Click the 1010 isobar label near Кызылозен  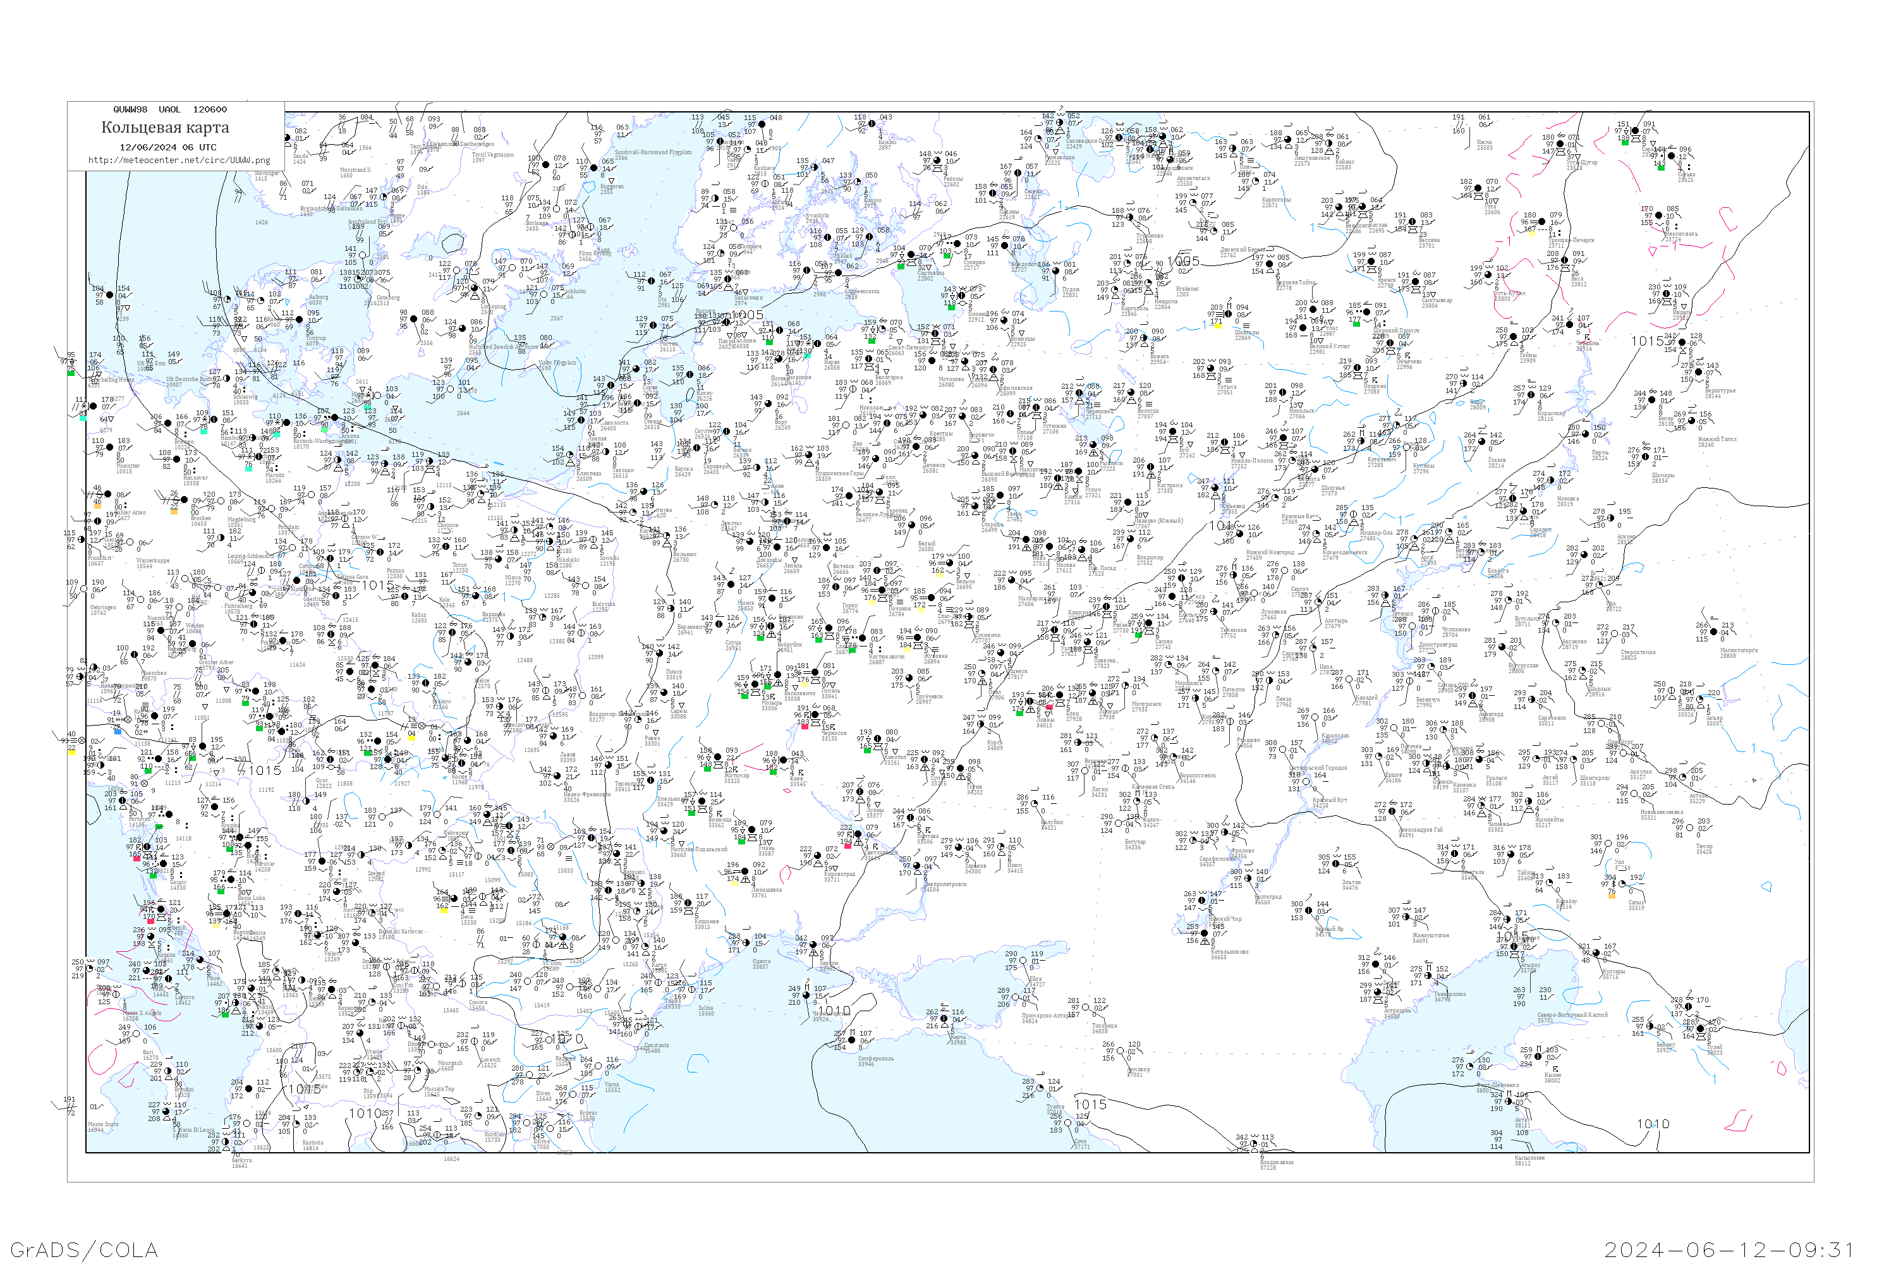point(1653,1124)
